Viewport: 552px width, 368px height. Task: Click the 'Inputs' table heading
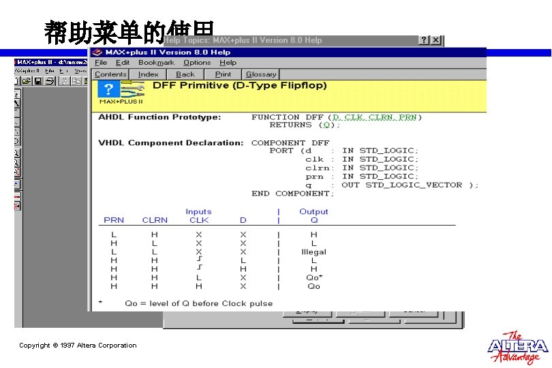tap(198, 212)
